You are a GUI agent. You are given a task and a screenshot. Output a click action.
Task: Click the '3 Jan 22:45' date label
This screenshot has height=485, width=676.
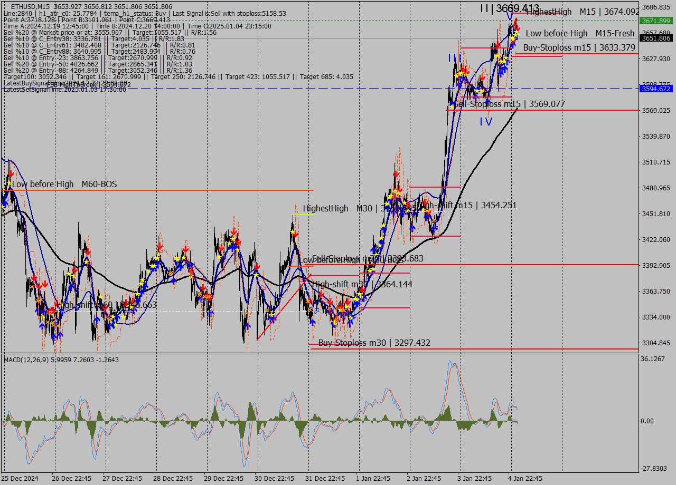(x=476, y=478)
